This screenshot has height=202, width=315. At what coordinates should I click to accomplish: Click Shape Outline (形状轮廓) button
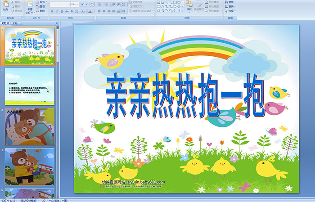tap(213, 6)
